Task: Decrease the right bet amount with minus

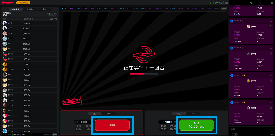Action: pos(161,122)
